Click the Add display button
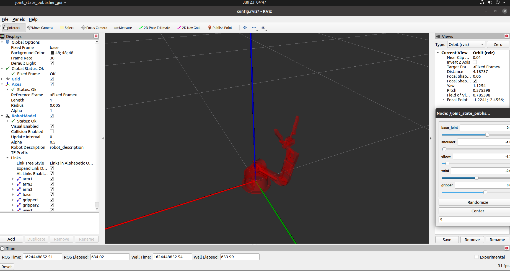 coord(11,239)
